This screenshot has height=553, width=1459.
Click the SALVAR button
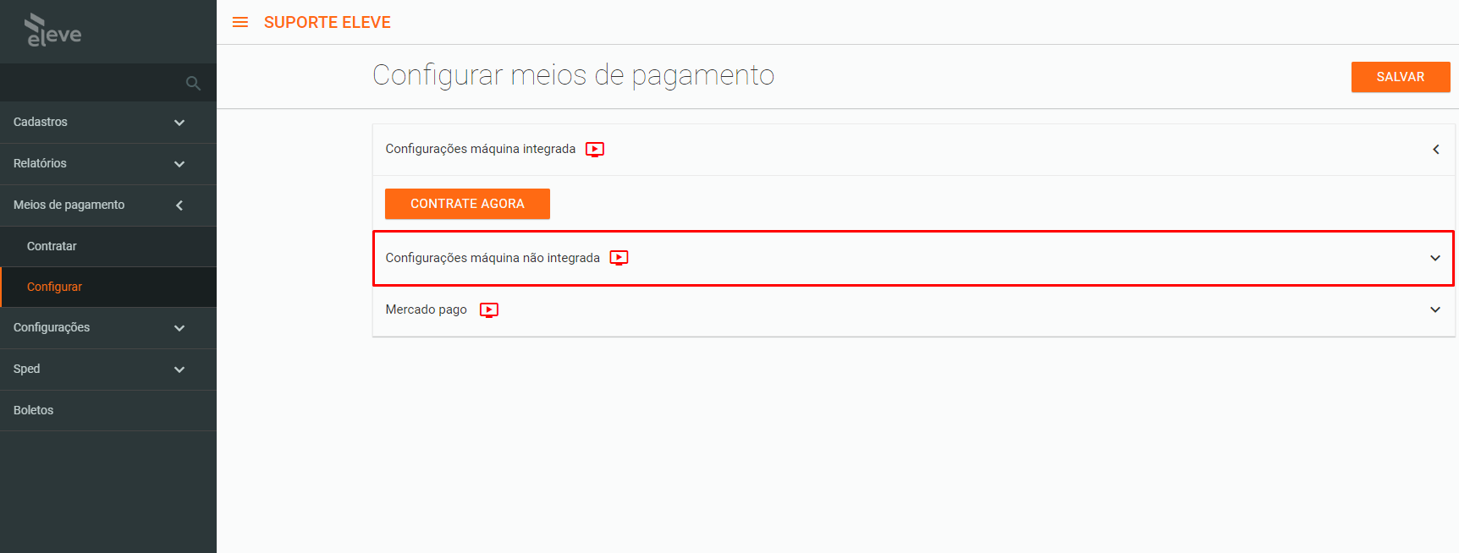[x=1401, y=77]
